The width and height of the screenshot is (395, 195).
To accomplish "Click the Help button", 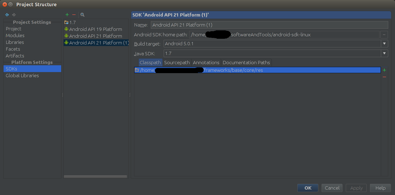I will [380, 188].
